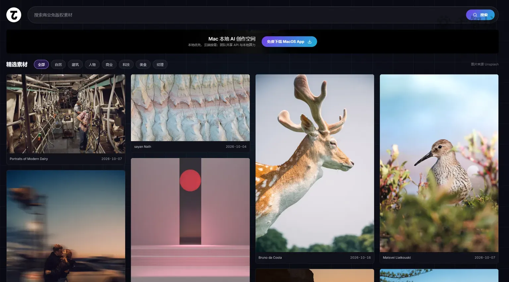Click the Portraits of Modern Dairy caption

click(29, 159)
